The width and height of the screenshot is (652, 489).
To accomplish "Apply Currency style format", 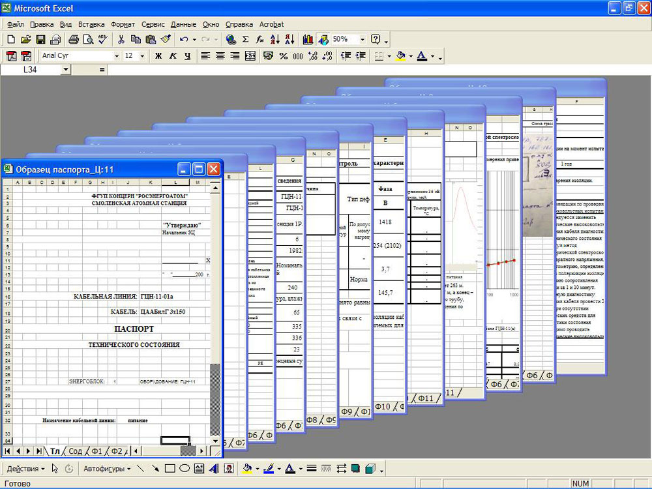I will click(268, 55).
